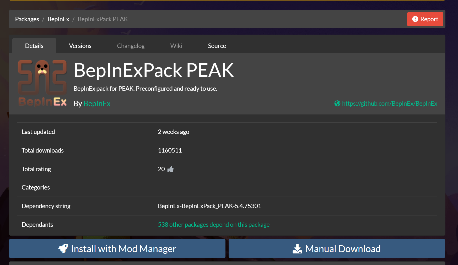Click the '2 weeks ago' last updated value
Image resolution: width=458 pixels, height=265 pixels.
(174, 132)
